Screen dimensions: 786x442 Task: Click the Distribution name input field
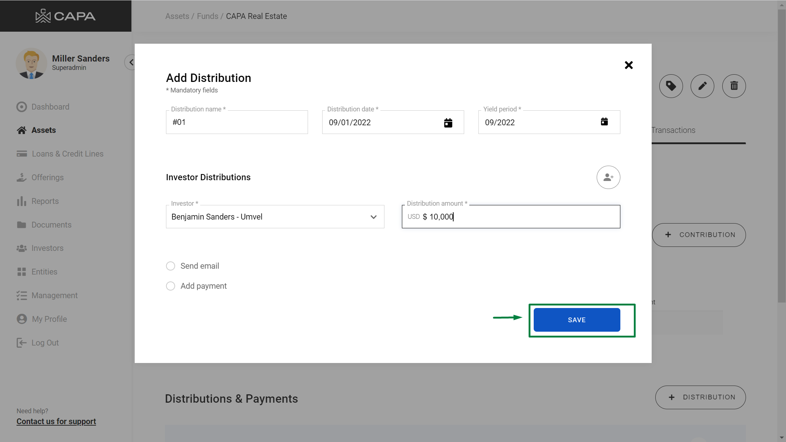coord(237,122)
